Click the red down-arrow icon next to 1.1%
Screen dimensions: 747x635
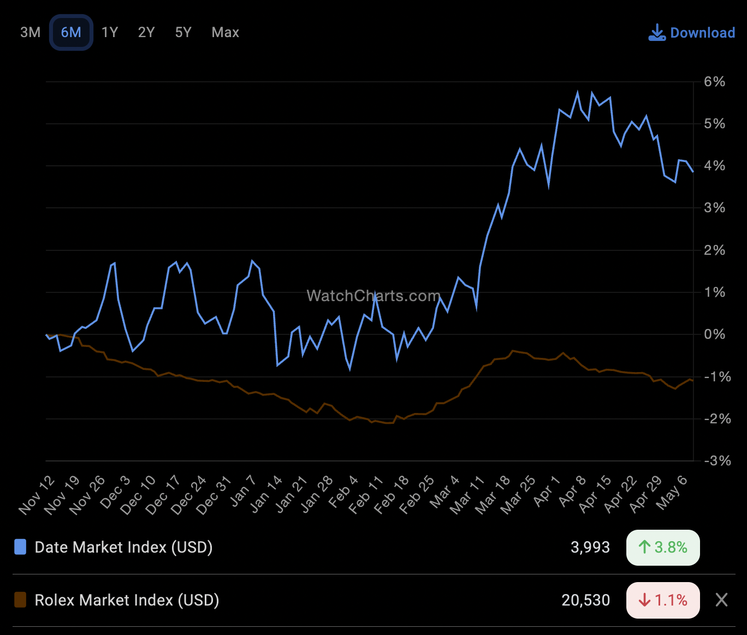point(645,600)
